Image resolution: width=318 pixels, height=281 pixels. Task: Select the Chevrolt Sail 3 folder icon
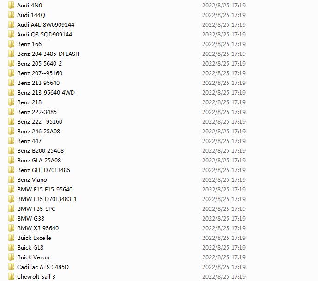11,276
